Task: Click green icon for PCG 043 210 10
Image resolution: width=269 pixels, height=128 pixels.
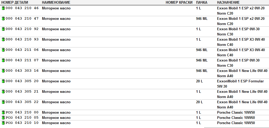Action: pyautogui.click(x=3, y=123)
